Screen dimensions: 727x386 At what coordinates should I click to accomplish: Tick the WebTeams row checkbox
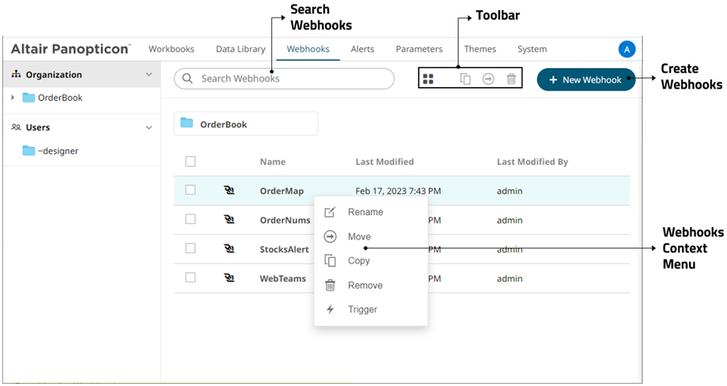[190, 278]
